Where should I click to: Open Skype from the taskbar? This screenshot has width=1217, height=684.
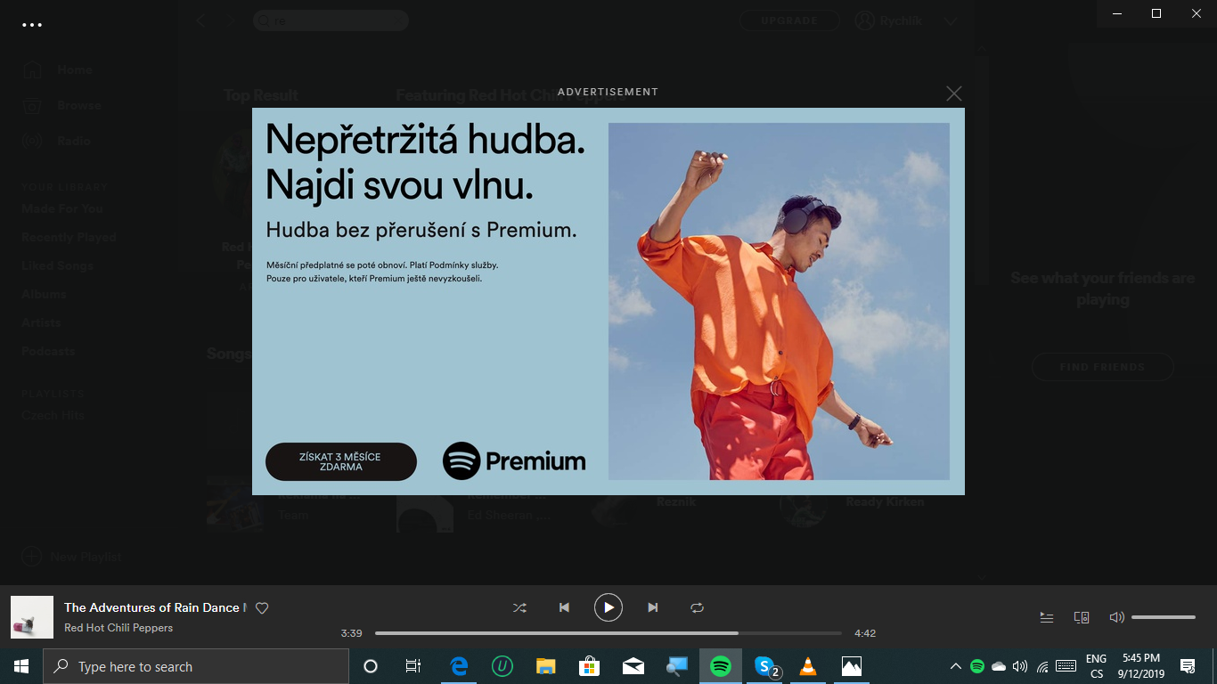(765, 666)
